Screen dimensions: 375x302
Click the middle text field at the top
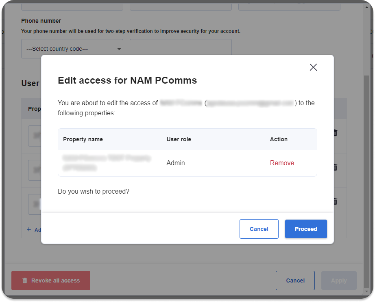(x=181, y=6)
